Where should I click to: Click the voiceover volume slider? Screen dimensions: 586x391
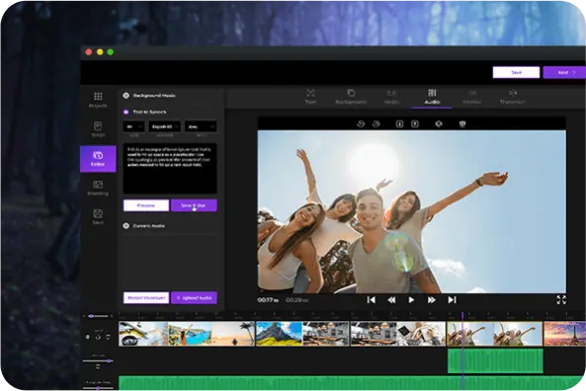click(98, 360)
